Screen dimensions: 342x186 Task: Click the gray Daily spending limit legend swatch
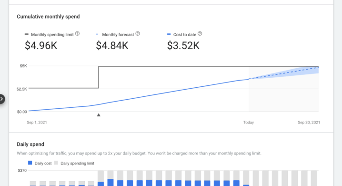tap(56, 163)
